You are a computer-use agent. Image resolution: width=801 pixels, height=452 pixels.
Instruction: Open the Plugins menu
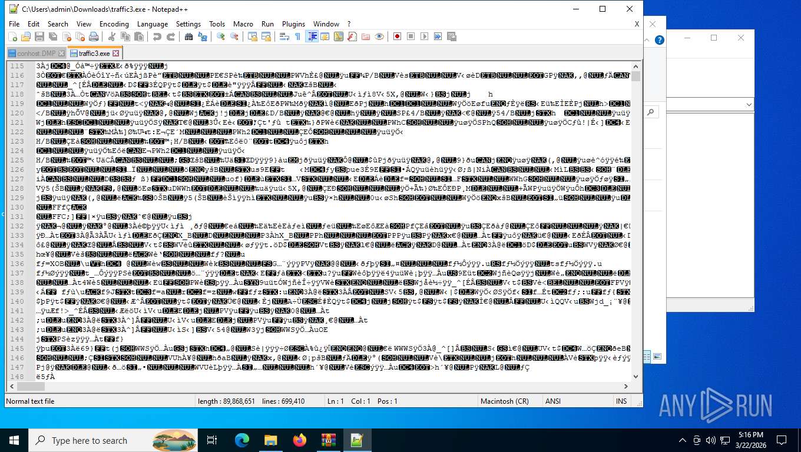click(x=294, y=24)
